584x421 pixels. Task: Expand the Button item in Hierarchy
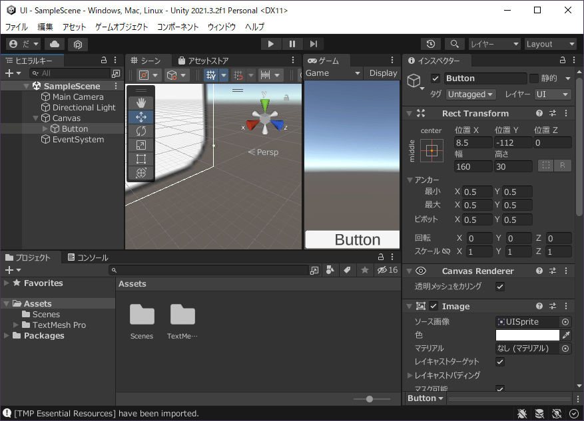[45, 128]
